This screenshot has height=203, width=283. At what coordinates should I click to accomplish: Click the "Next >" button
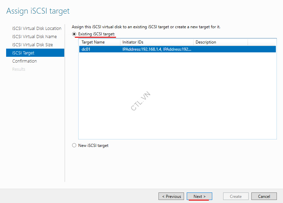(x=199, y=196)
